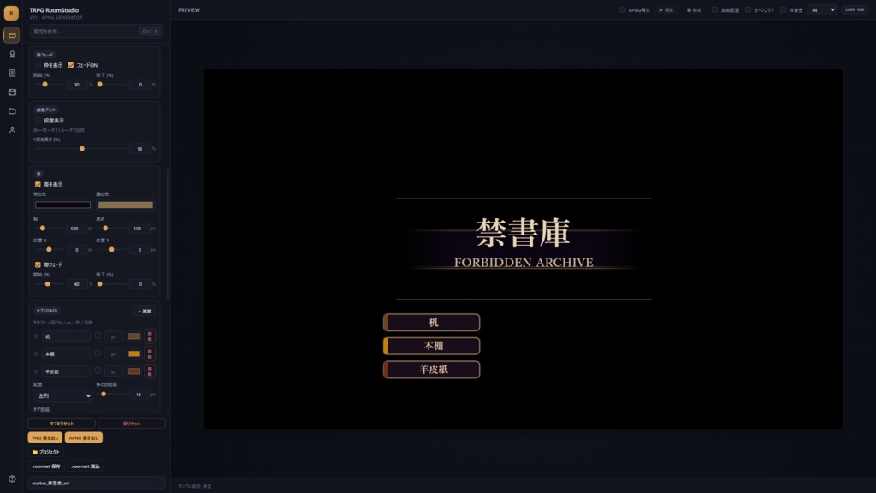This screenshot has height=493, width=876.
Task: Click the drag handle of the 本棚 tab row
Action: click(37, 353)
